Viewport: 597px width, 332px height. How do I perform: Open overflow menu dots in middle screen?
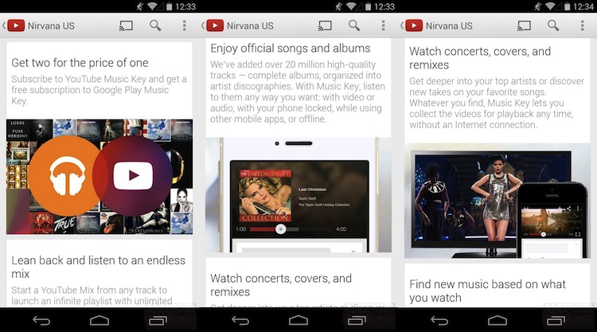click(384, 25)
